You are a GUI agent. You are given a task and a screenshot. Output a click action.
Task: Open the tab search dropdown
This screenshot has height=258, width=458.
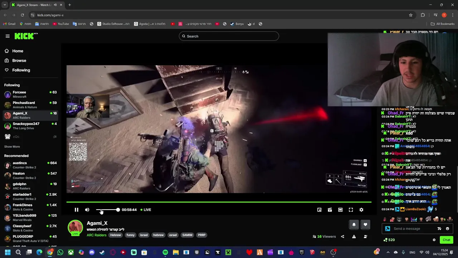(x=5, y=5)
